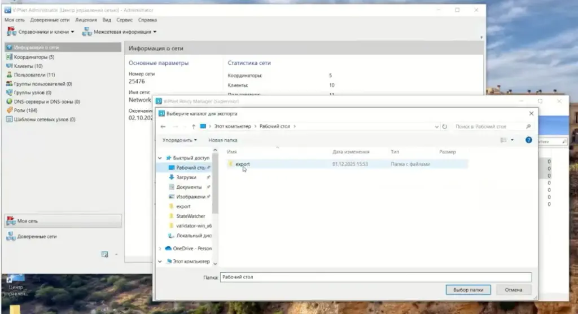578x314 pixels.
Task: Click the Выбор папки button
Action: (x=468, y=290)
